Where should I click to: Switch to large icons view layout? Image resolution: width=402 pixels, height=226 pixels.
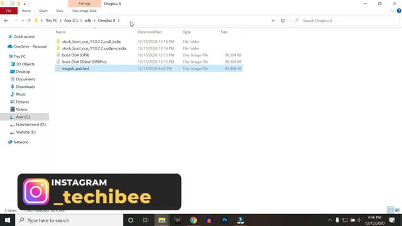(398, 210)
